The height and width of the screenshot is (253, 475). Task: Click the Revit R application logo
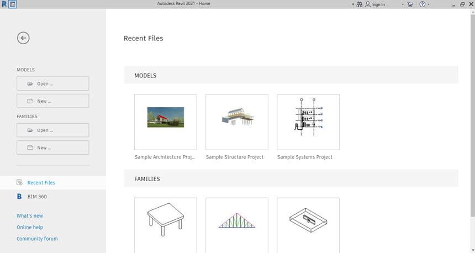4,4
